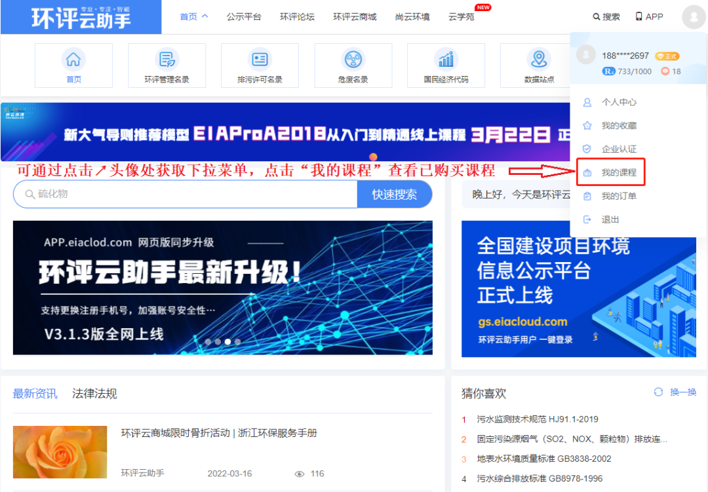Click the phone icon beside APP
The image size is (708, 492).
tap(639, 16)
